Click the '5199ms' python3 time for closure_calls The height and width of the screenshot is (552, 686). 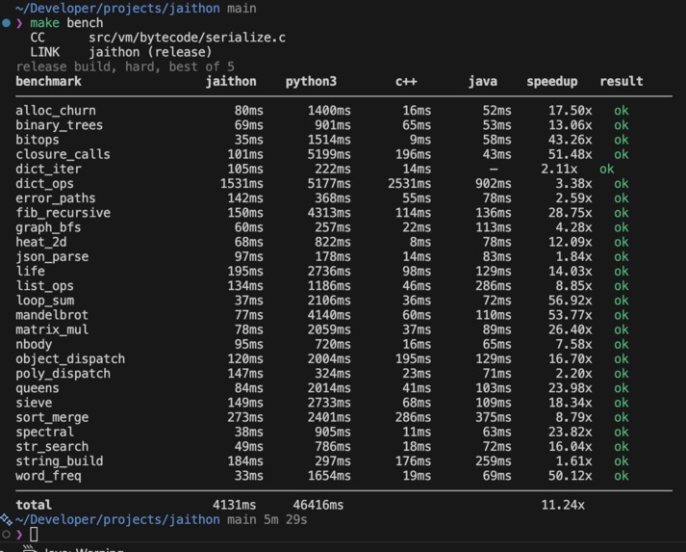coord(329,154)
